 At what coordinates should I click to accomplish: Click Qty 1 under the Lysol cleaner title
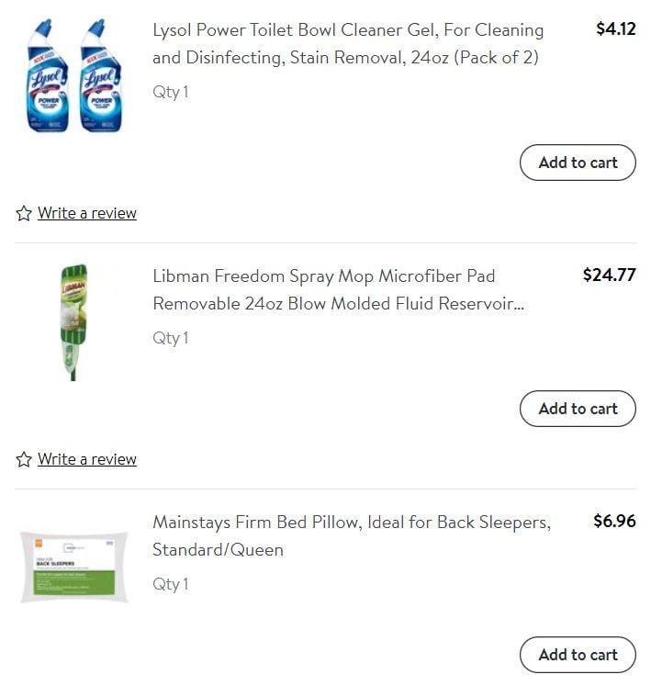coord(171,93)
